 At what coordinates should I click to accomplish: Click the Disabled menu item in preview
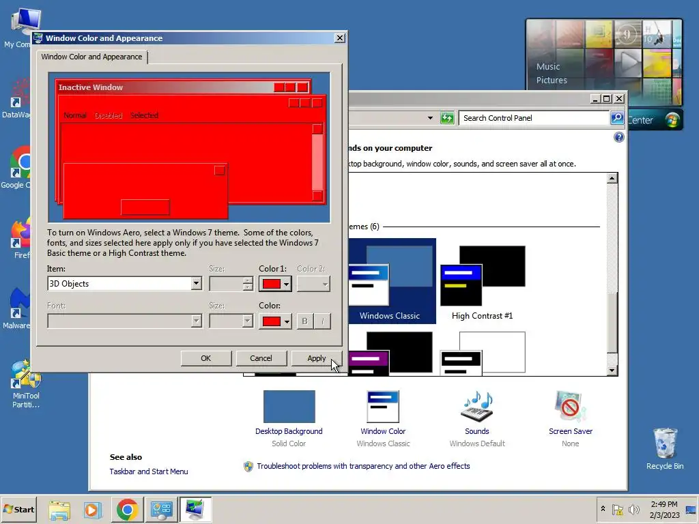click(x=109, y=115)
